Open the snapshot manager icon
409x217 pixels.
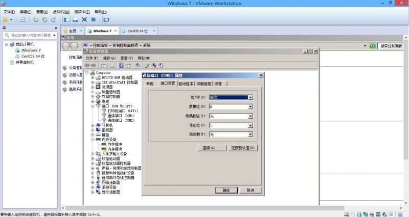point(54,20)
